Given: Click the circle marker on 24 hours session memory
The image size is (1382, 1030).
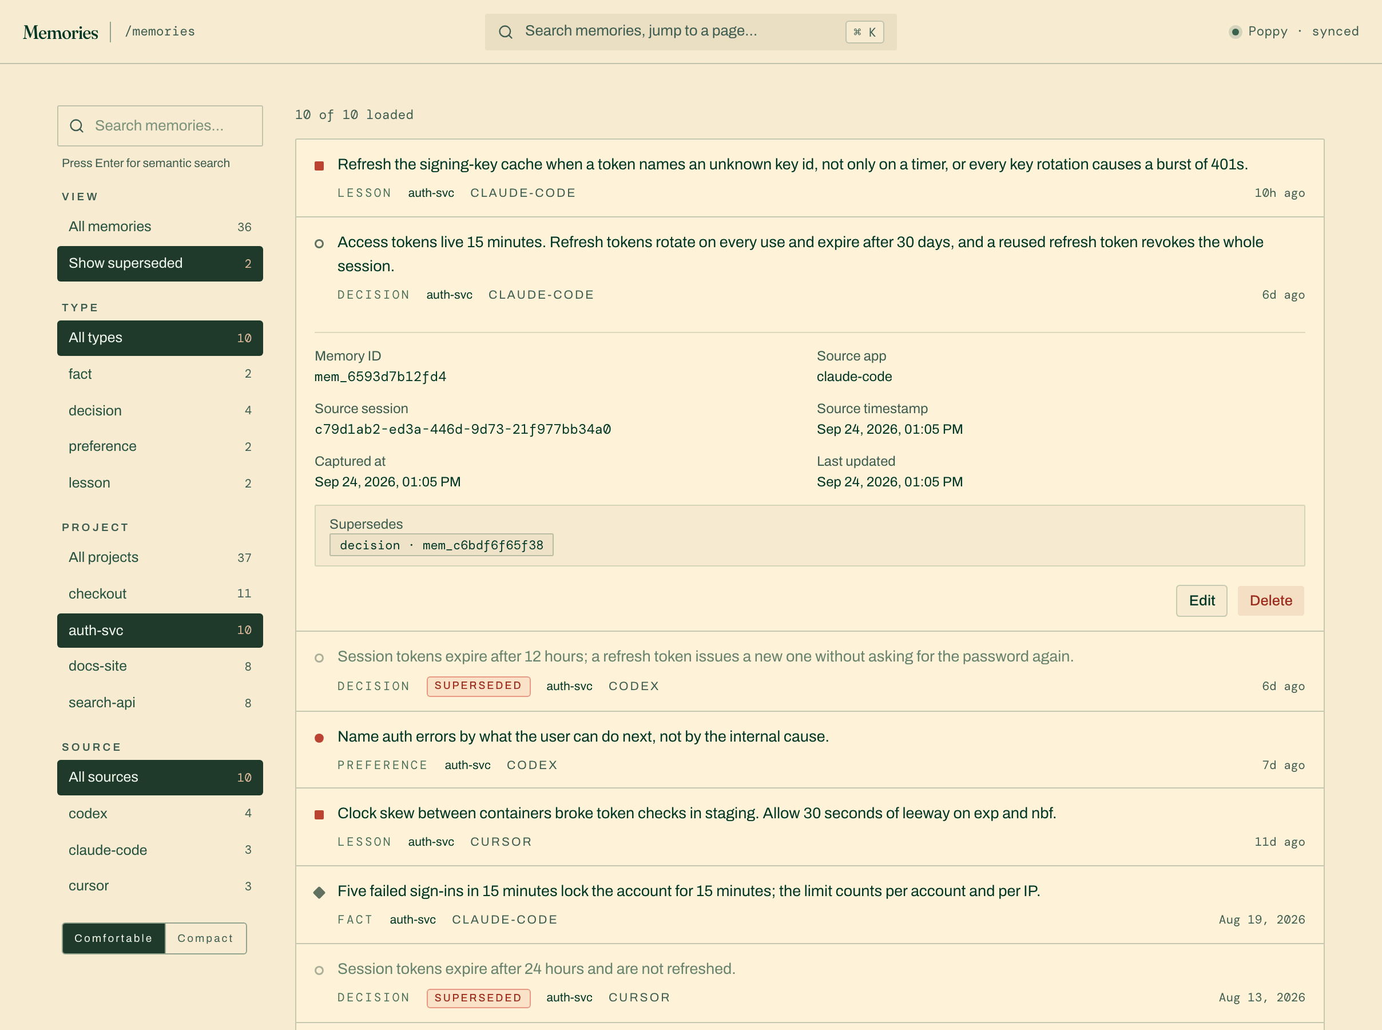Looking at the screenshot, I should tap(319, 970).
